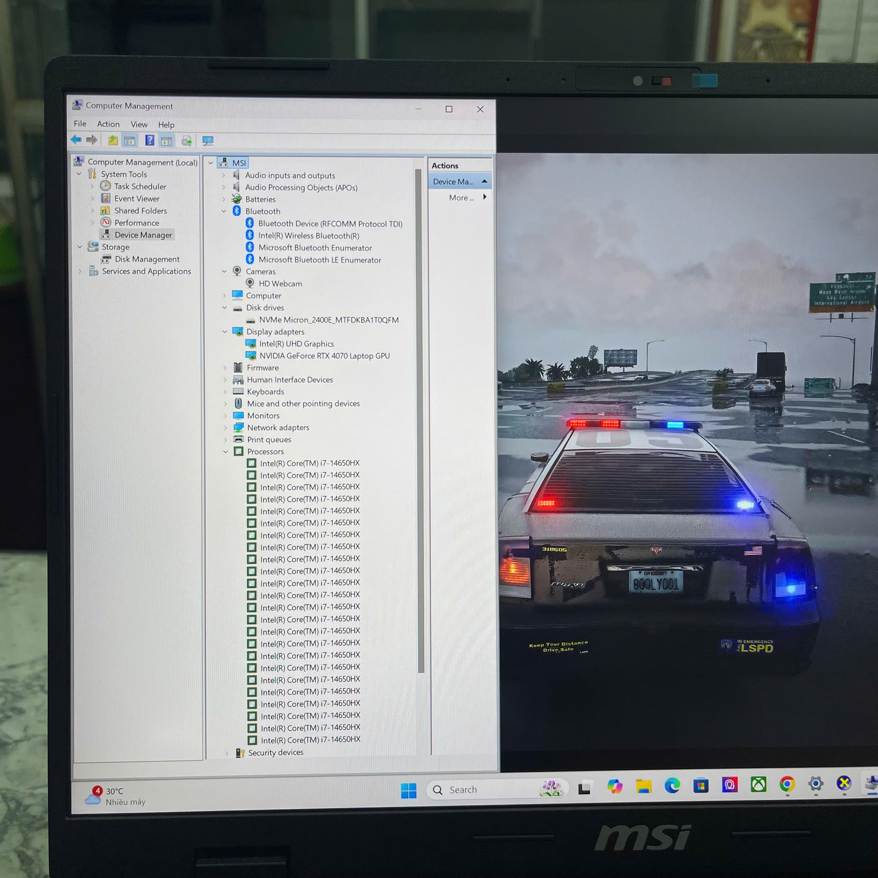Open the File menu
878x878 pixels.
pyautogui.click(x=80, y=124)
